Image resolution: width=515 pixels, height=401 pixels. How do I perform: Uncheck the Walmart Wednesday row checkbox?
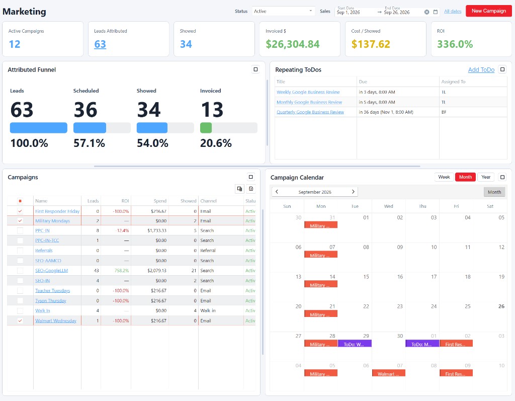tap(20, 320)
